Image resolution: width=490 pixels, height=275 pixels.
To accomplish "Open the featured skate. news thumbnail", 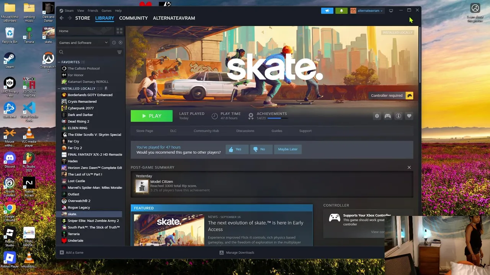I will pyautogui.click(x=169, y=230).
